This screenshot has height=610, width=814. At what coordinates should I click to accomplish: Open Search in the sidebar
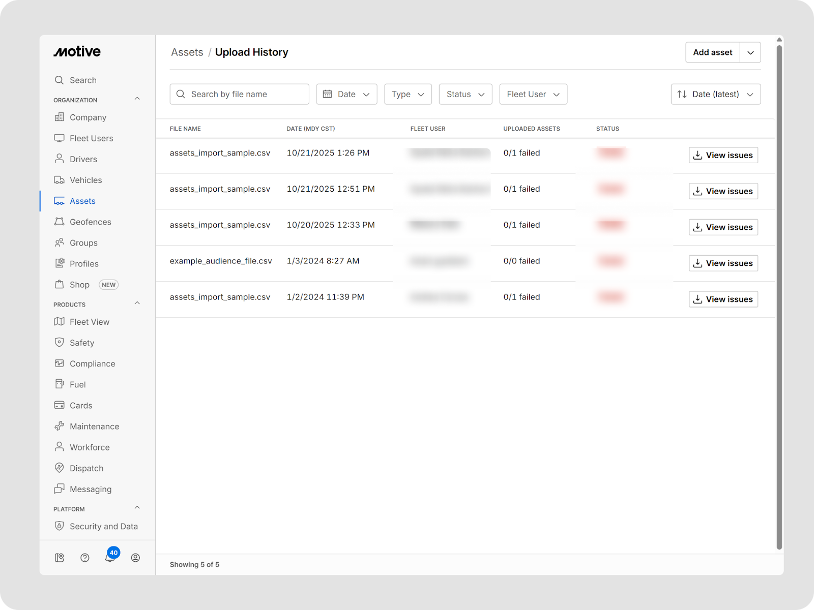83,80
